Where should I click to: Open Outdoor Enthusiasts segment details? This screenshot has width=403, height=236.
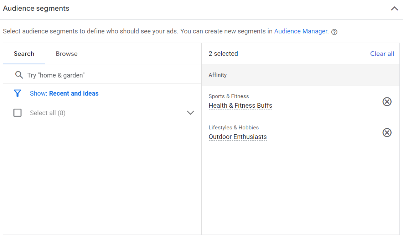(238, 136)
